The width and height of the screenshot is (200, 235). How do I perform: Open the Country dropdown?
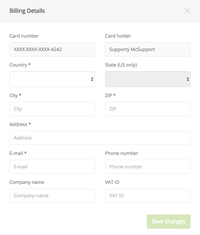(x=52, y=79)
